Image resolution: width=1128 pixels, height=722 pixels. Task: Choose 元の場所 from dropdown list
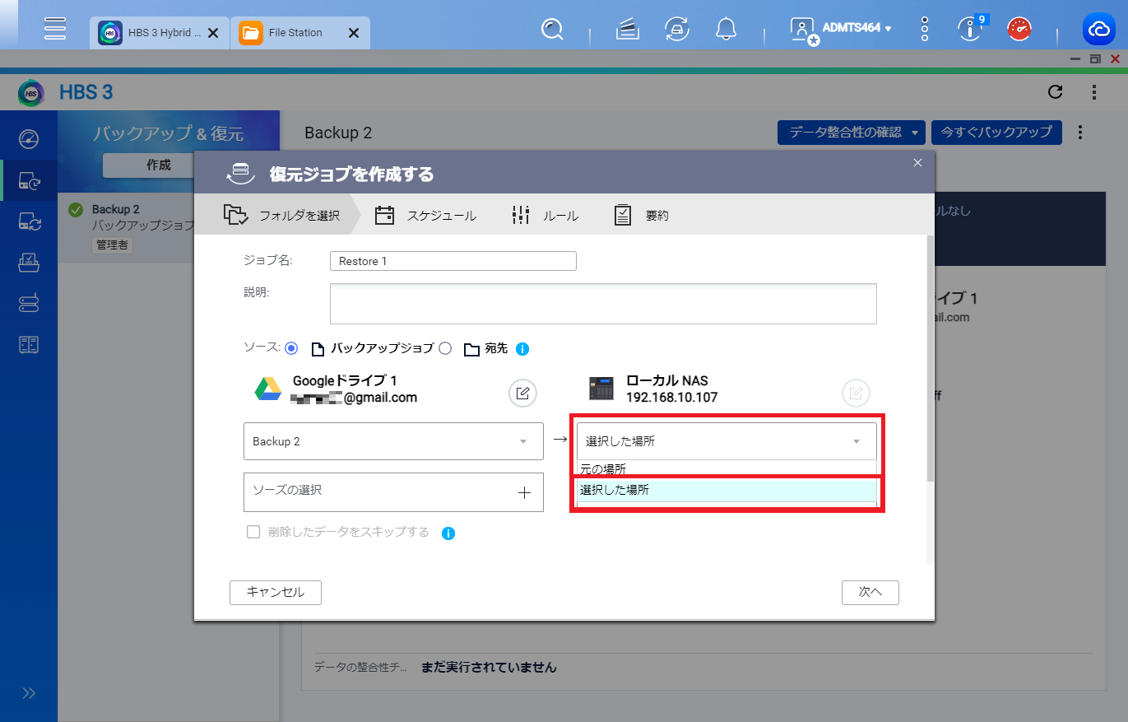[726, 469]
